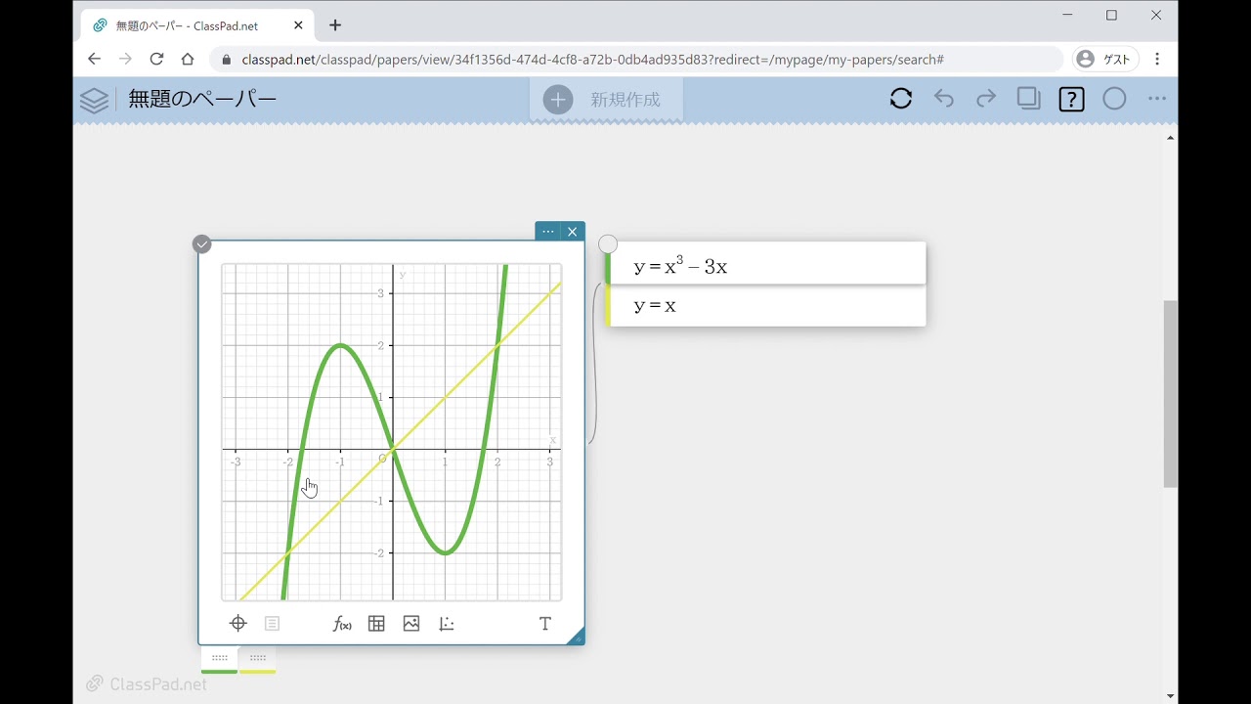Click the equation y = x

[655, 306]
